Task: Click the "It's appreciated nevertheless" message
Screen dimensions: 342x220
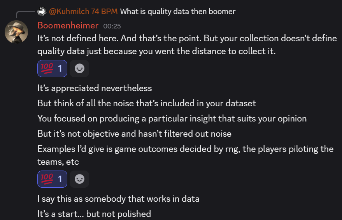Action: click(95, 88)
